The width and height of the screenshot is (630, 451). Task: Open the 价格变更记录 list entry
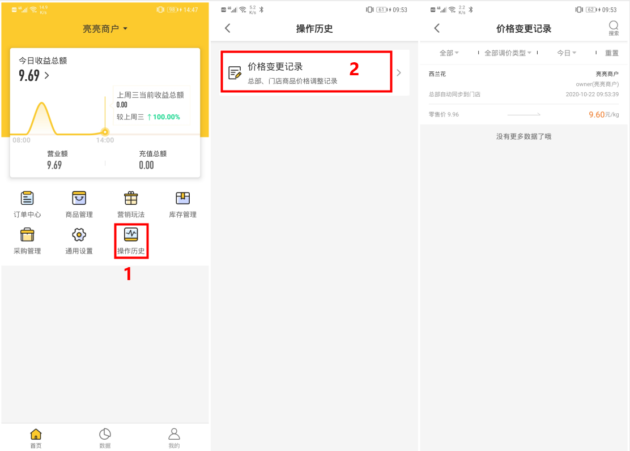pyautogui.click(x=314, y=72)
